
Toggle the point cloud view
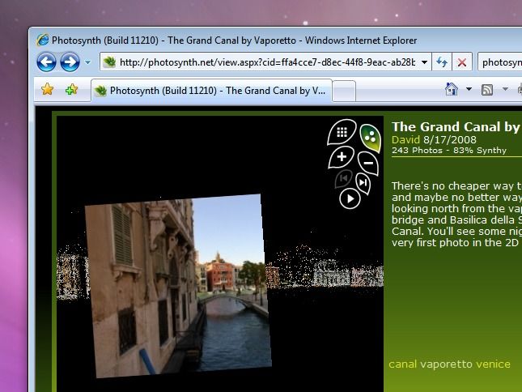tap(370, 138)
